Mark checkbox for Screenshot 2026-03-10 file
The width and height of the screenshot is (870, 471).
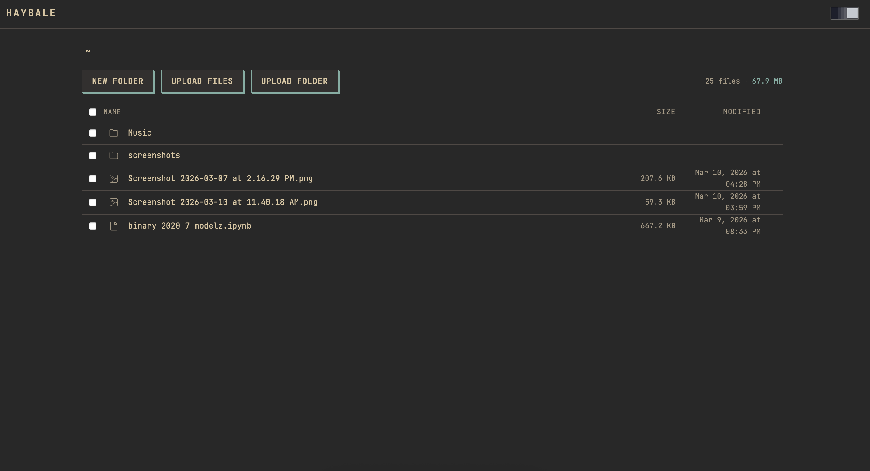(92, 202)
